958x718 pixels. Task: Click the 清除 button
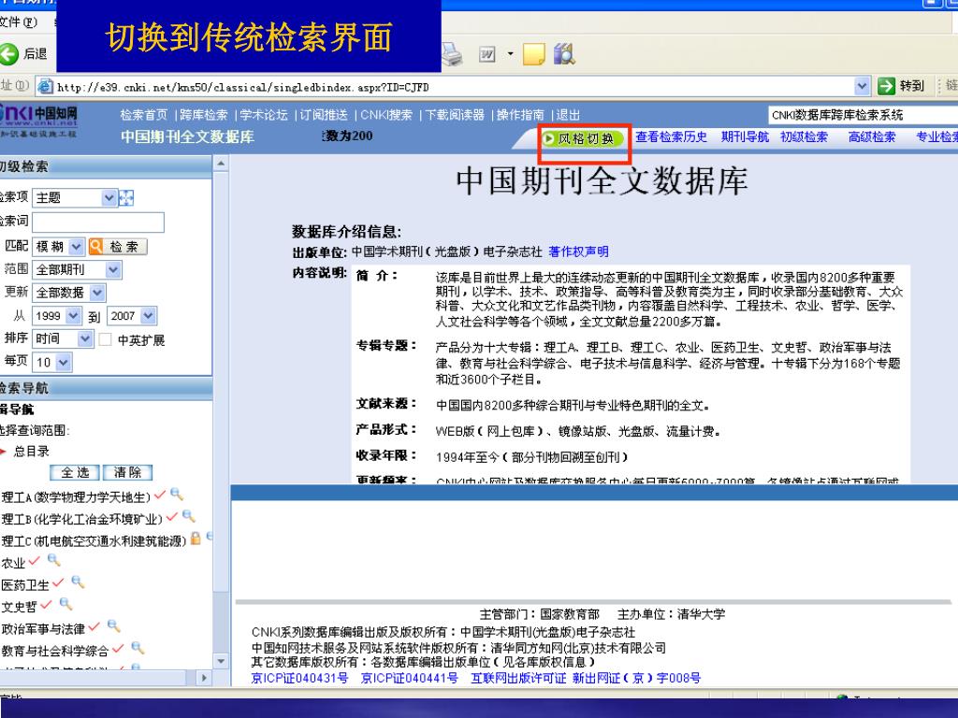click(x=127, y=472)
